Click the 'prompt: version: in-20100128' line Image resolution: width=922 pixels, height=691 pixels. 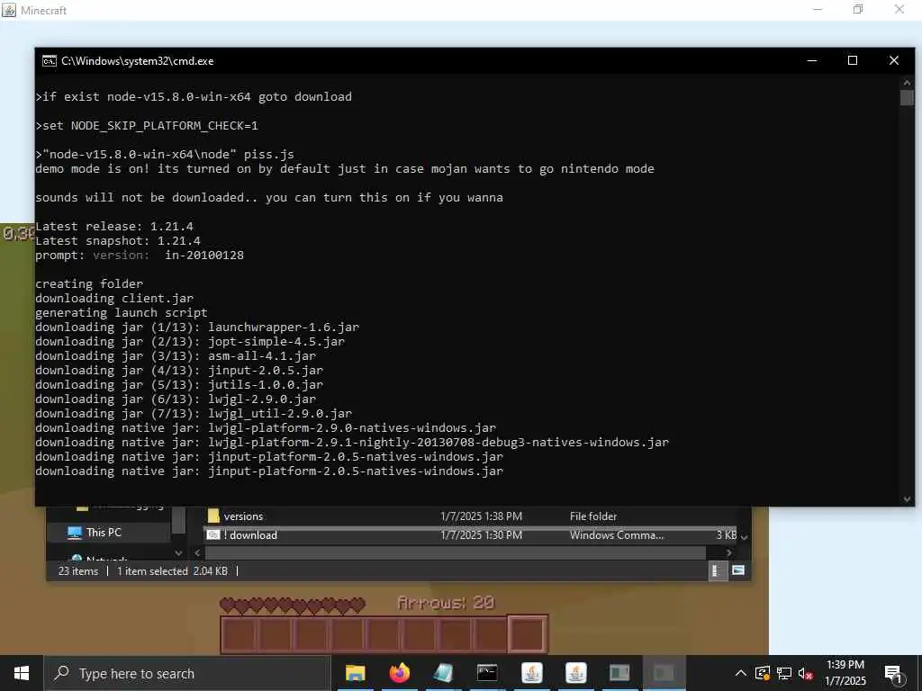pos(140,255)
